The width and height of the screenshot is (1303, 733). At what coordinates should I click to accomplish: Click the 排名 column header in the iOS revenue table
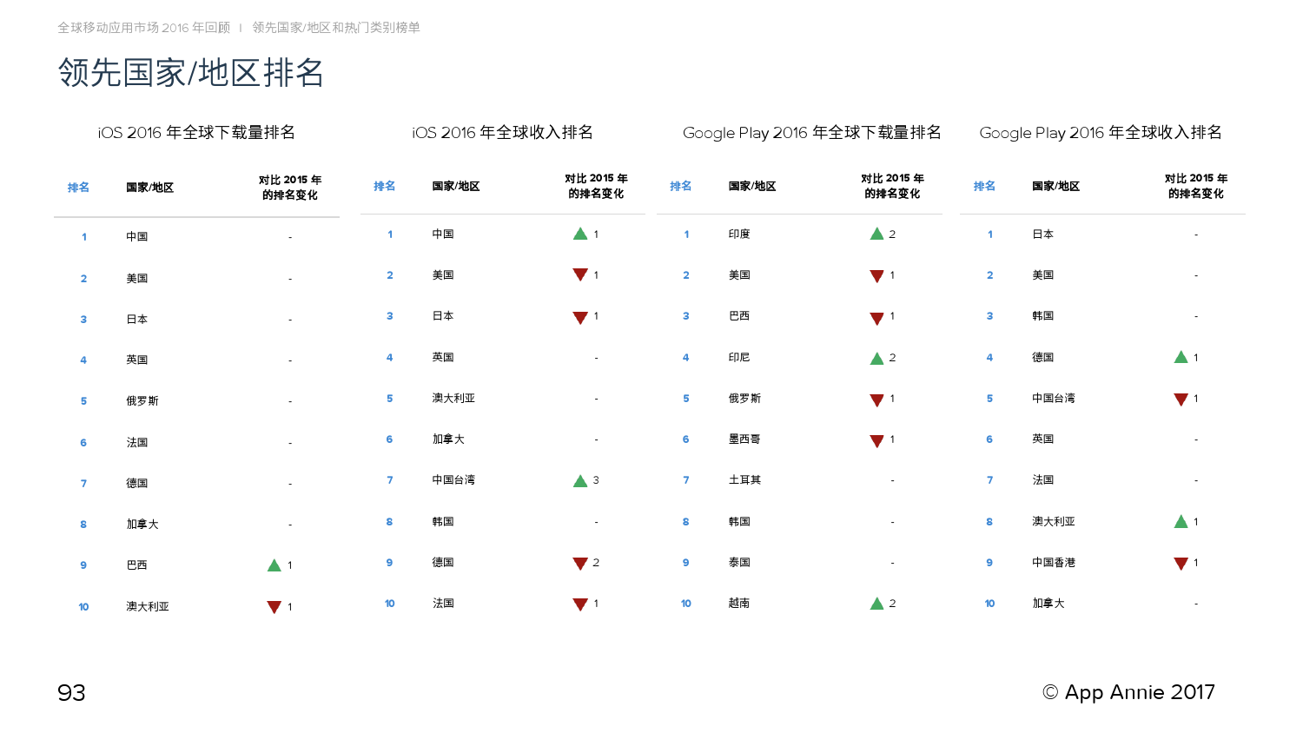click(x=384, y=186)
